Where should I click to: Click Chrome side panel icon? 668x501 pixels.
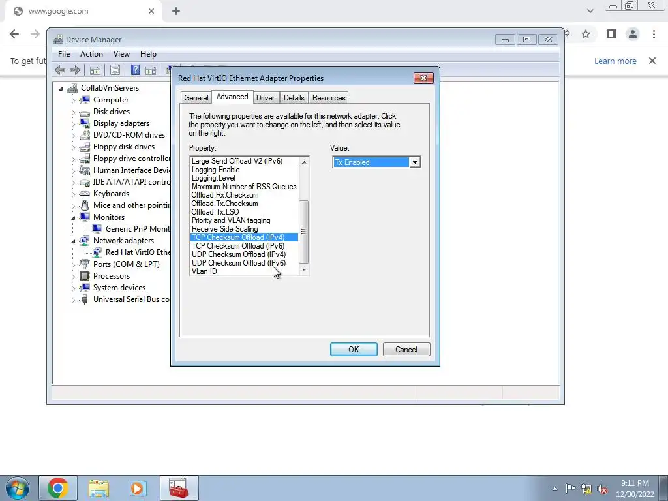tap(612, 34)
